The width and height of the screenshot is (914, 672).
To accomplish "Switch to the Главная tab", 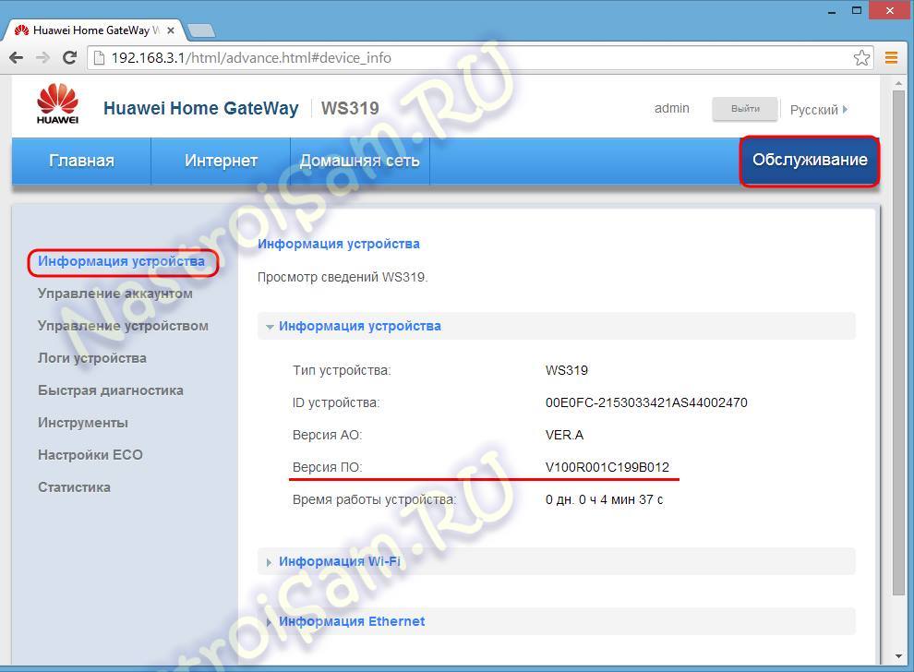I will coord(81,161).
